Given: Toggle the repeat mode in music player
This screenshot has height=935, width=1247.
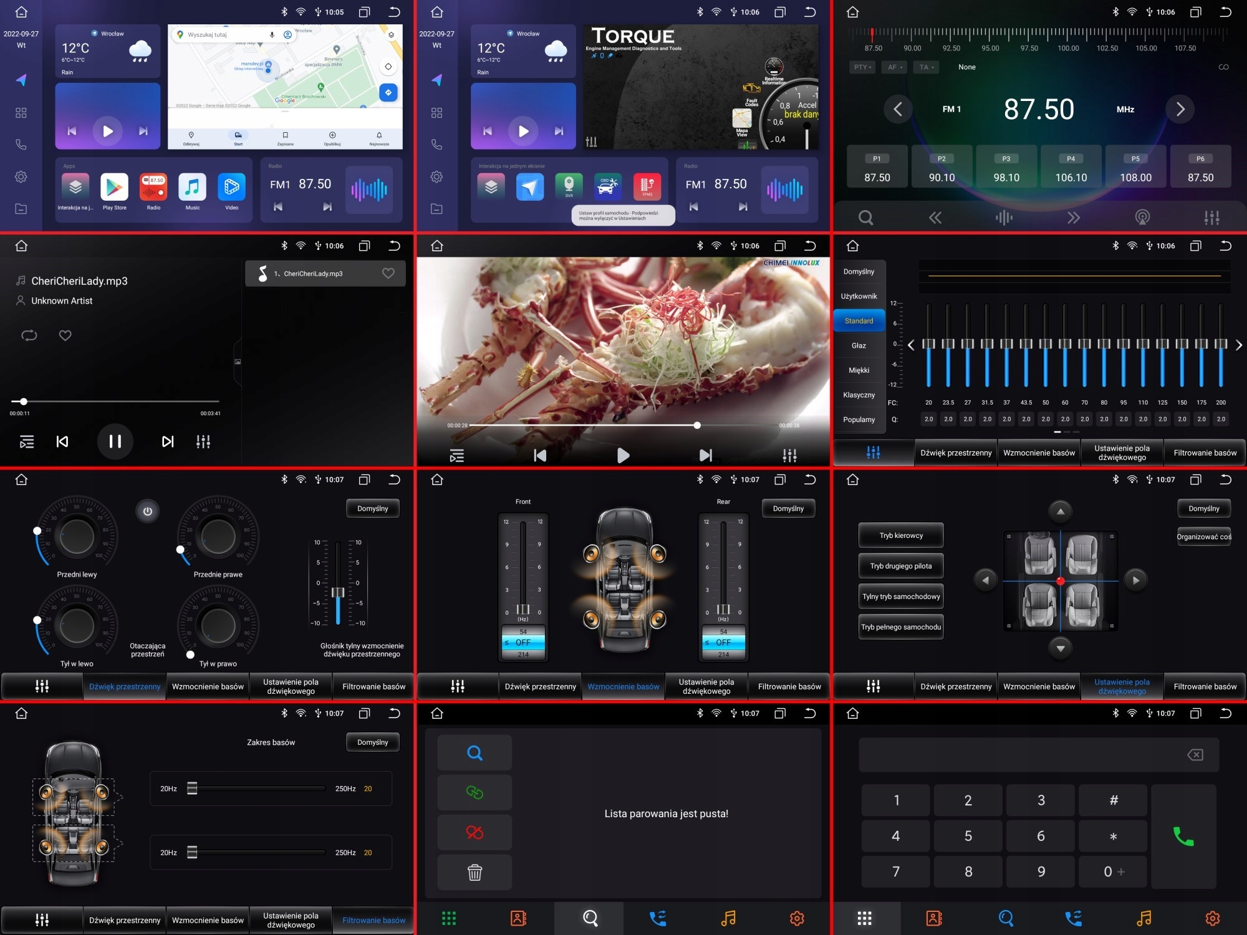Looking at the screenshot, I should coord(29,335).
